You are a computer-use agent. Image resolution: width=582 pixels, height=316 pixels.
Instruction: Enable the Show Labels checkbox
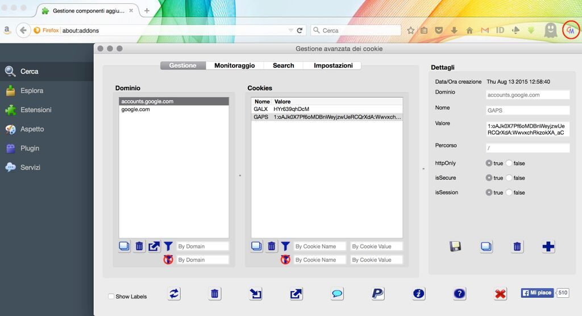click(111, 297)
